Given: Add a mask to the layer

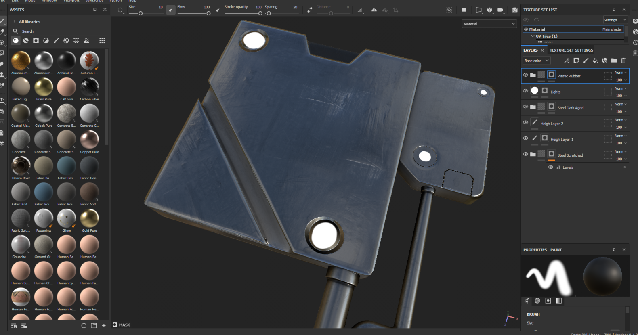Looking at the screenshot, I should (576, 61).
